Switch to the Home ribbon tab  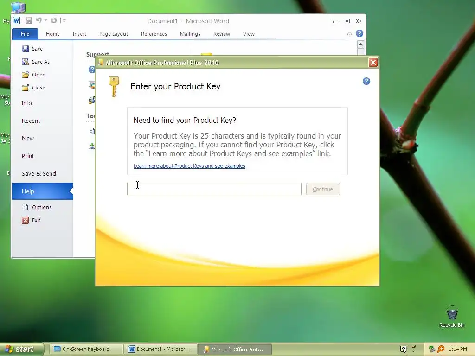coord(53,34)
